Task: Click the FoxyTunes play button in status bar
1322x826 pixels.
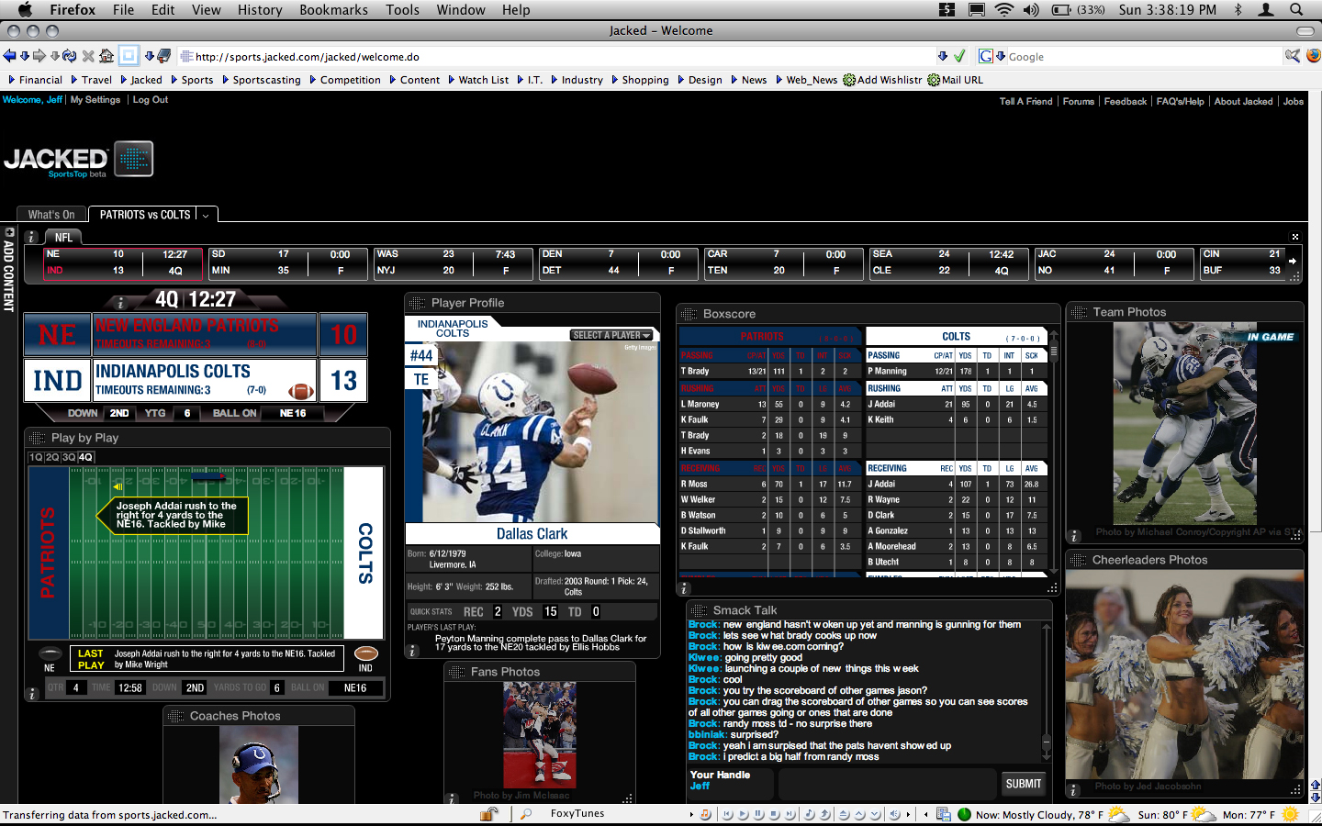Action: 743,814
